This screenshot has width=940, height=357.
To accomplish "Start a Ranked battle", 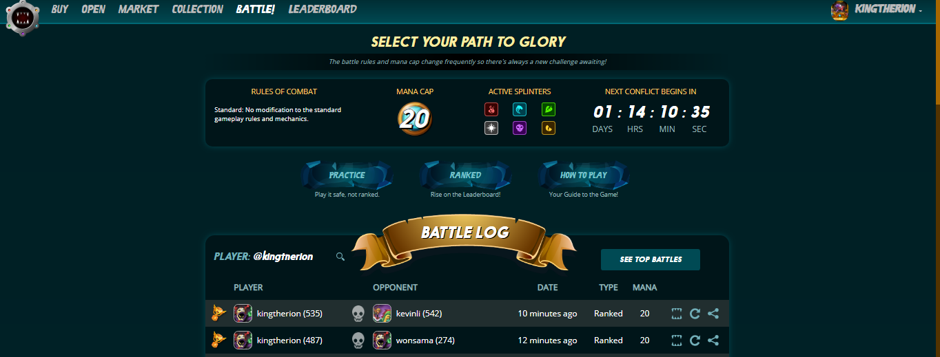I will coord(466,175).
